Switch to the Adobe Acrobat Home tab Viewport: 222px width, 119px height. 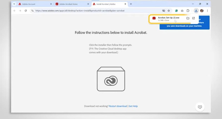coord(72,4)
